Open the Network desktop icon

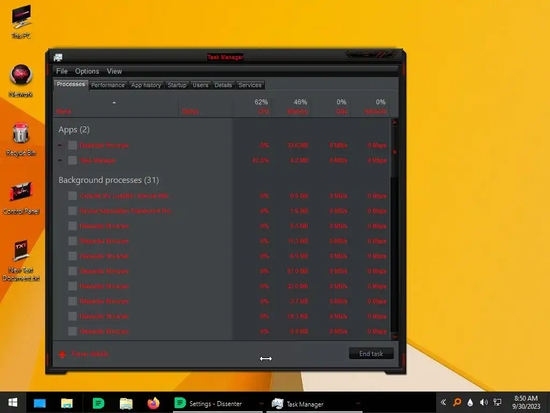click(x=21, y=81)
